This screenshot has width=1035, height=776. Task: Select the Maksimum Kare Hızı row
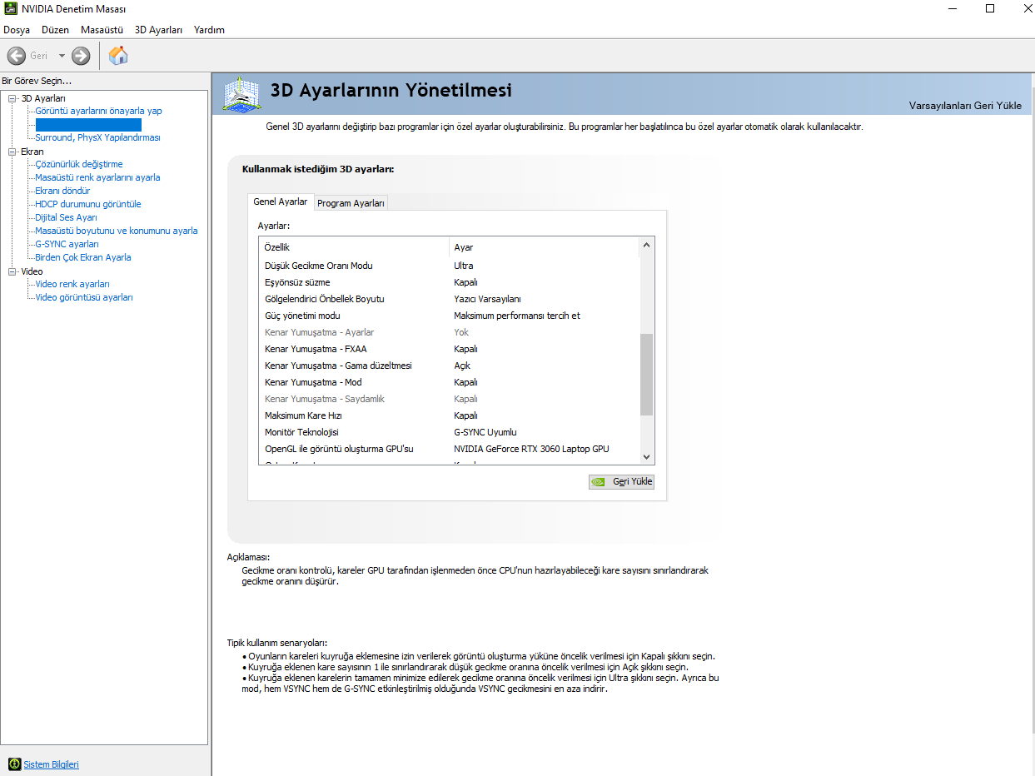(x=450, y=415)
